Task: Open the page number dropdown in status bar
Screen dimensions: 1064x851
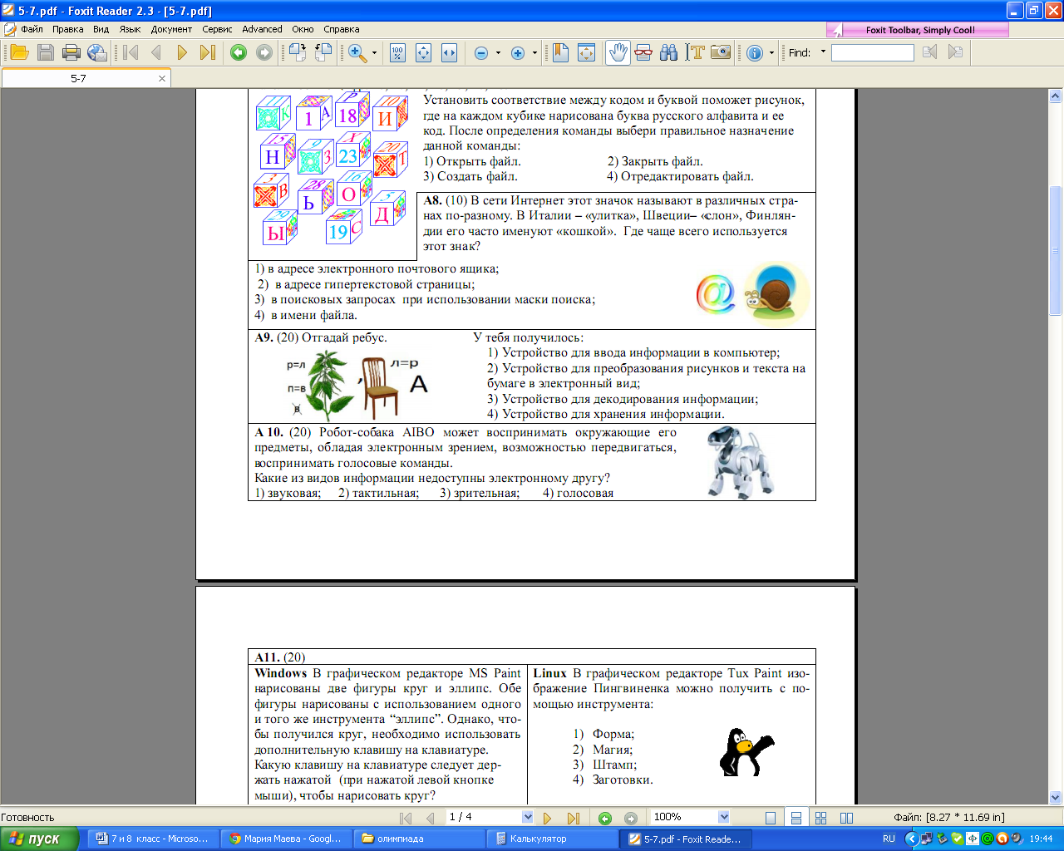Action: 527,817
